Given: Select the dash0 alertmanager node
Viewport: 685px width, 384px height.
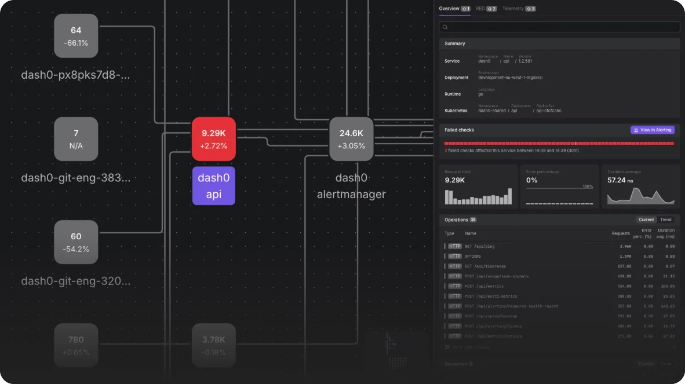Looking at the screenshot, I should 351,139.
